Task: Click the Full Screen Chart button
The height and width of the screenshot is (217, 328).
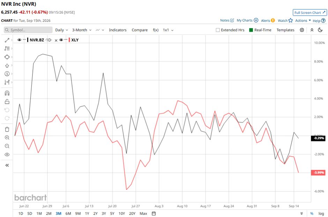Action: click(x=310, y=13)
